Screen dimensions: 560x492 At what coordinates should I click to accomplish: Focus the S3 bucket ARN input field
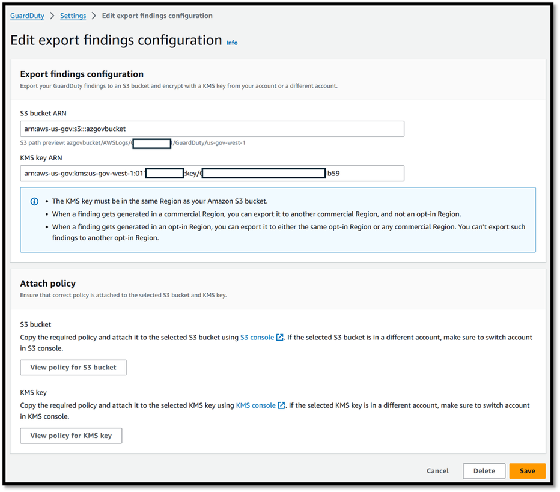pos(212,129)
